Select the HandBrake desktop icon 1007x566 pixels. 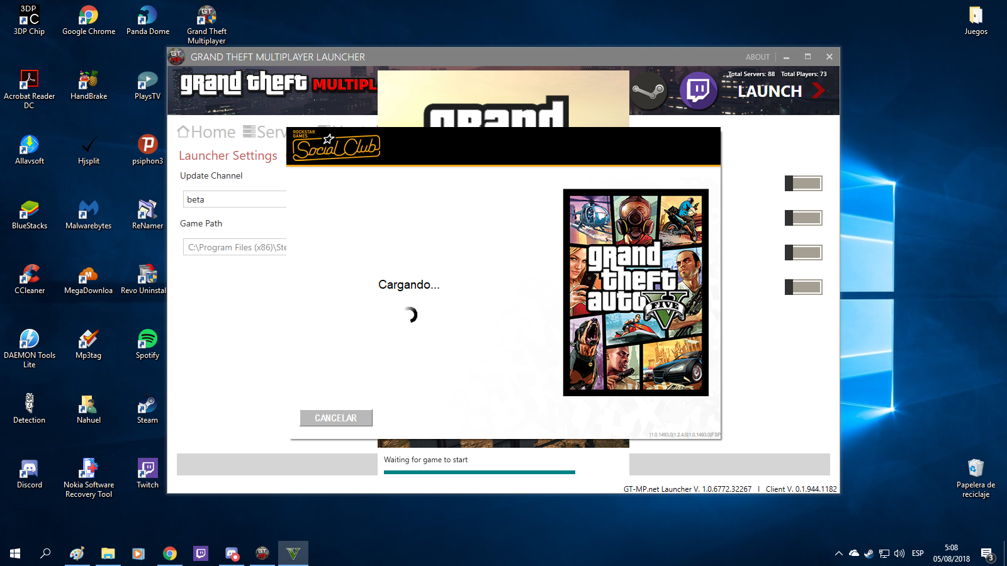click(89, 85)
